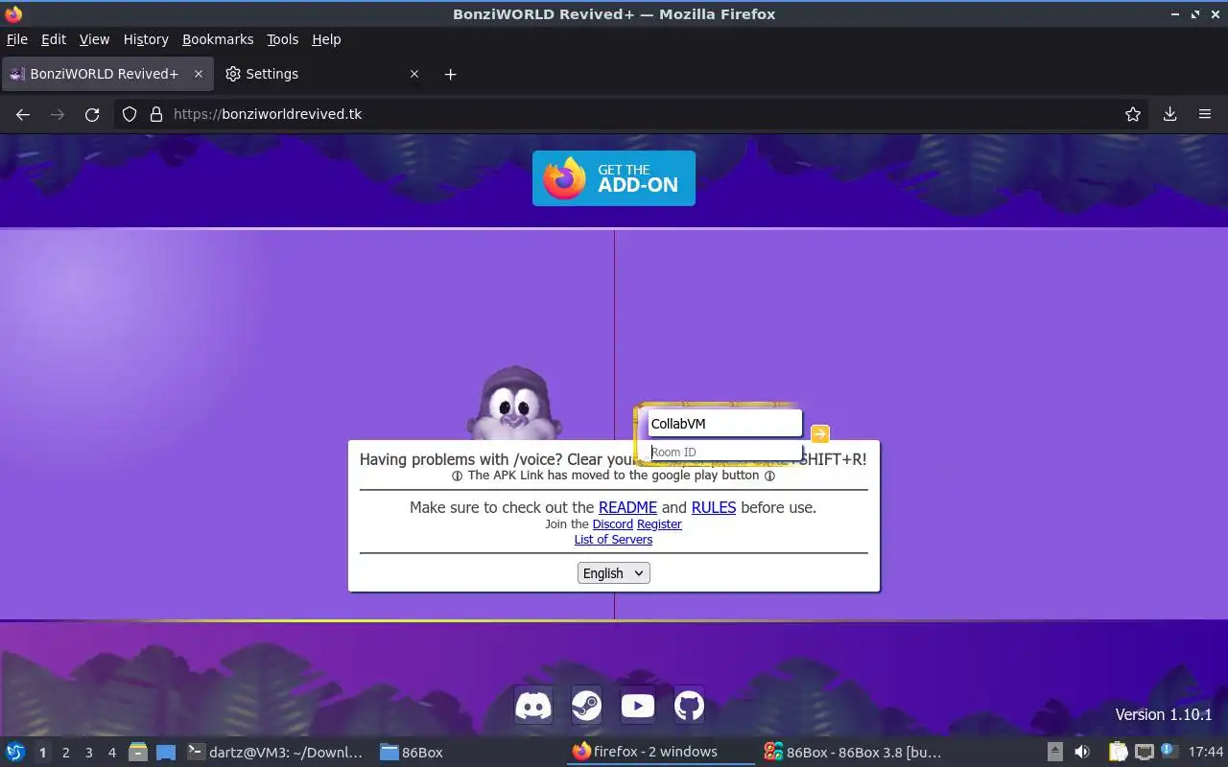Open the History menu
The image size is (1228, 767).
click(146, 39)
